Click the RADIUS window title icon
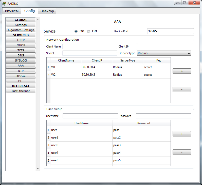This screenshot has height=185, width=202. click(x=4, y=4)
